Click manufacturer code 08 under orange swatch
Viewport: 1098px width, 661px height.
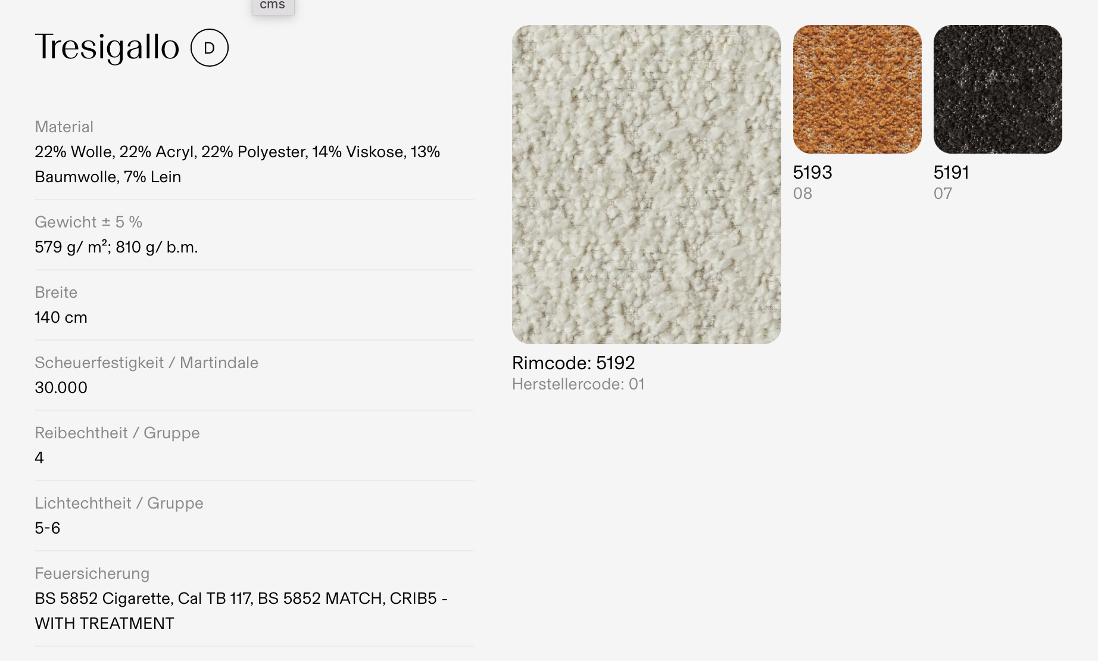coord(802,194)
